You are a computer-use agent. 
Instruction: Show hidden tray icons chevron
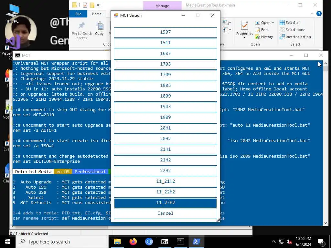pyautogui.click(x=273, y=242)
